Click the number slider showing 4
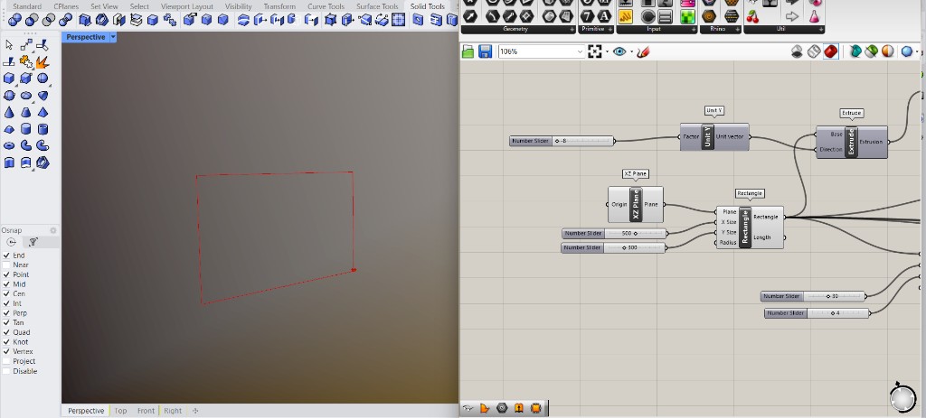 (817, 313)
